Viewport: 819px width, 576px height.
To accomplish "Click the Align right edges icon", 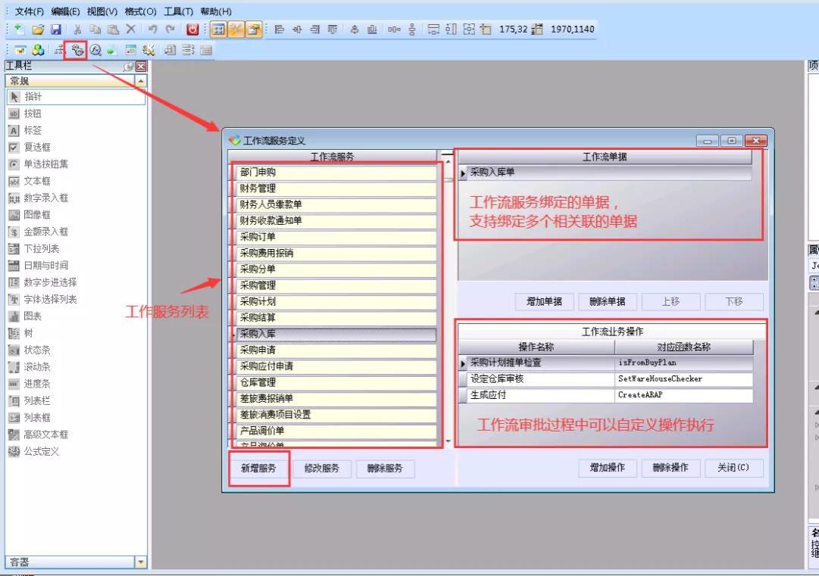I will (x=315, y=30).
